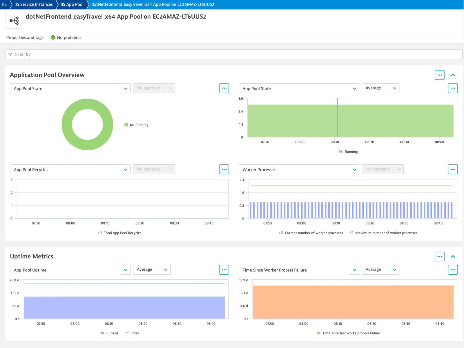Click the 20.8 d axis label in uptime chart
Screen dimensions: 464x348
point(14,280)
